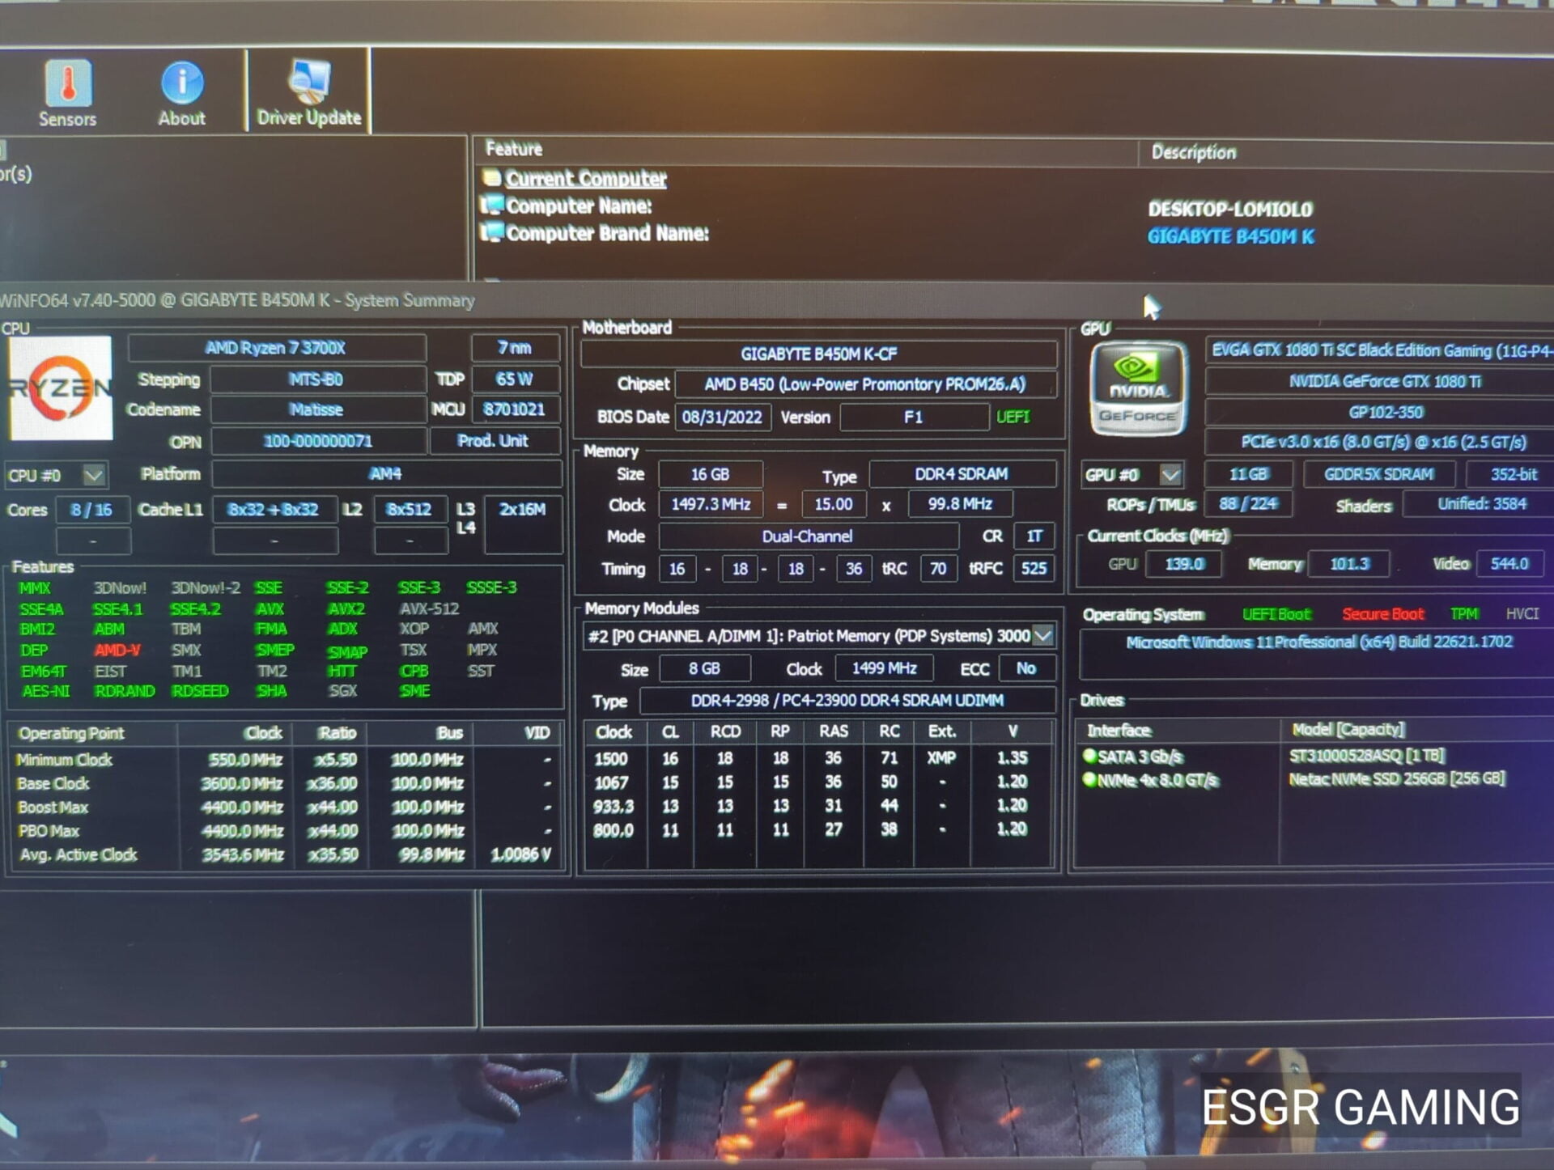Click the EVGA GTX 1080 Ti SC card name

click(1379, 350)
